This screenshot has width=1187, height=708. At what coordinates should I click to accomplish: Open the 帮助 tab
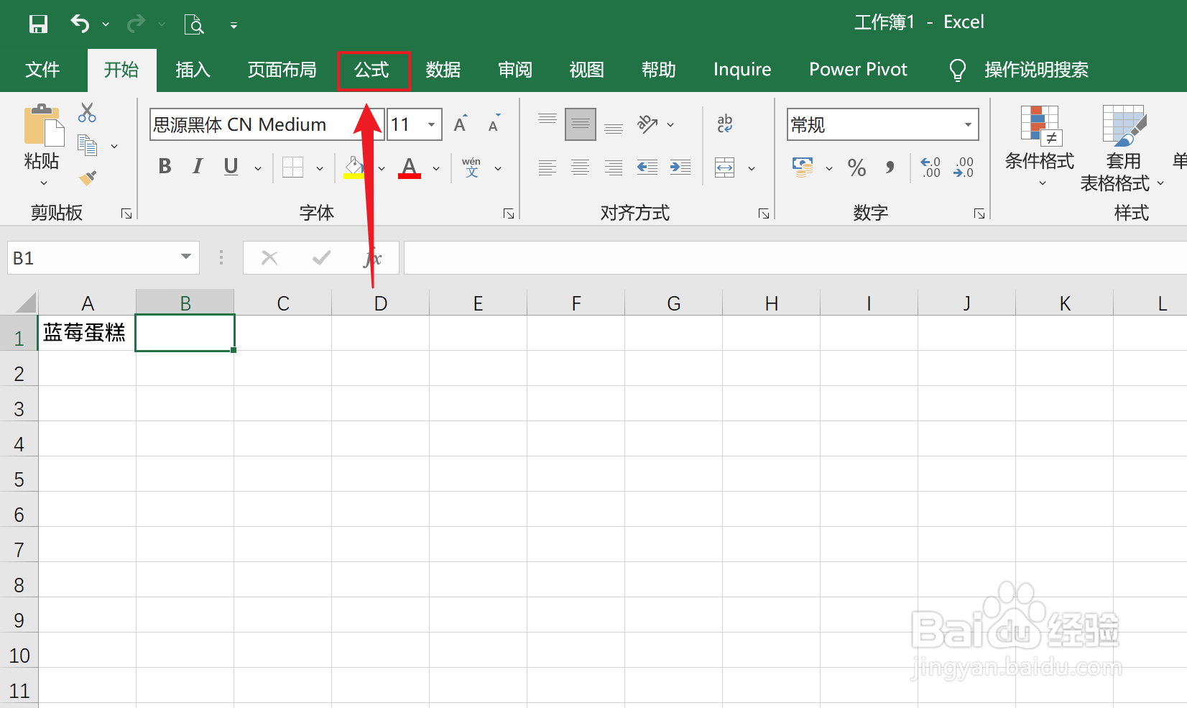(x=659, y=70)
